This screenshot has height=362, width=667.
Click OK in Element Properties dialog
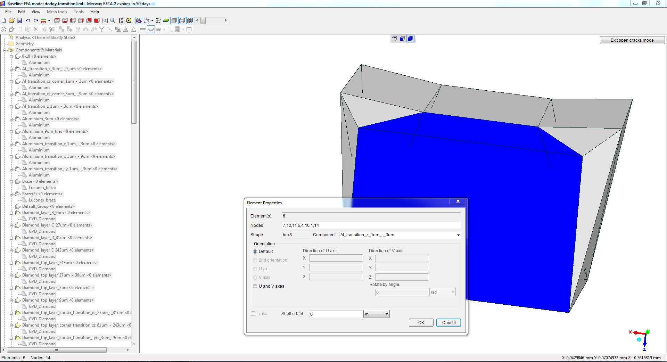coord(421,323)
